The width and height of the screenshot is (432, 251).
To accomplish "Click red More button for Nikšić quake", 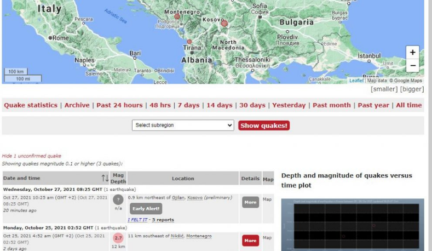I will click(x=250, y=240).
